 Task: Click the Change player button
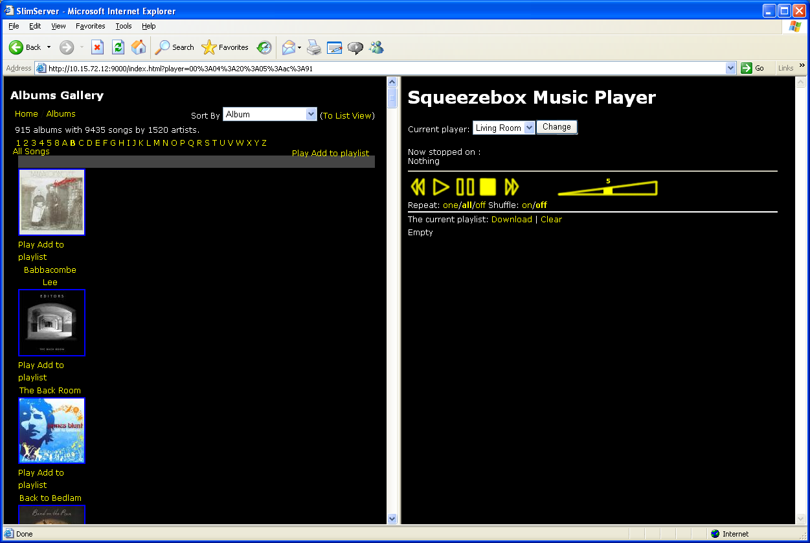556,128
